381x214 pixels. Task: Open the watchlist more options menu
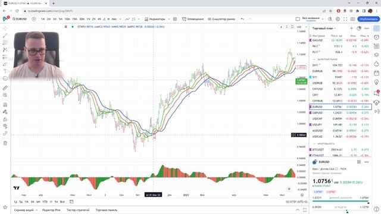pyautogui.click(x=367, y=29)
